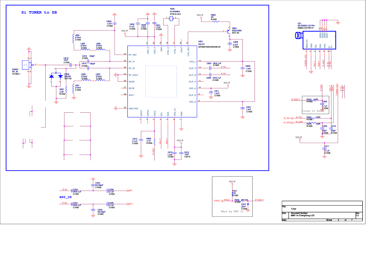This screenshot has width=374, height=264.
Task: Click the 'Close to Tuner' note
Action: click(313, 111)
